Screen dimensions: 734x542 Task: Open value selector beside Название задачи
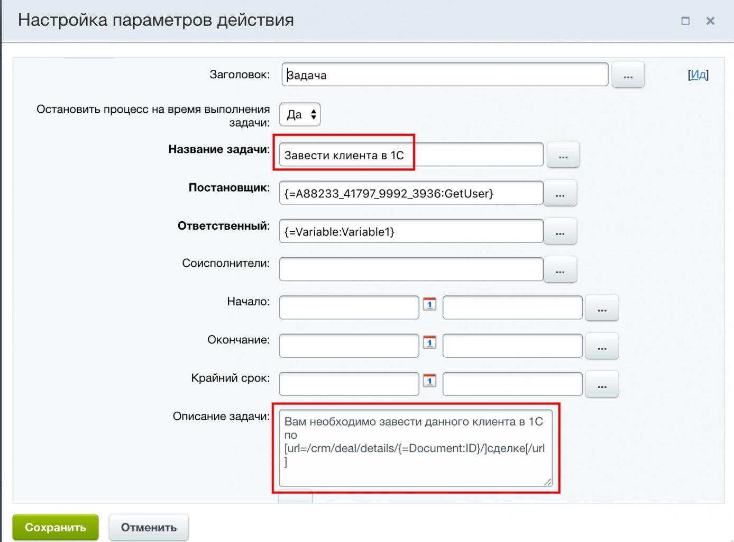(x=563, y=155)
